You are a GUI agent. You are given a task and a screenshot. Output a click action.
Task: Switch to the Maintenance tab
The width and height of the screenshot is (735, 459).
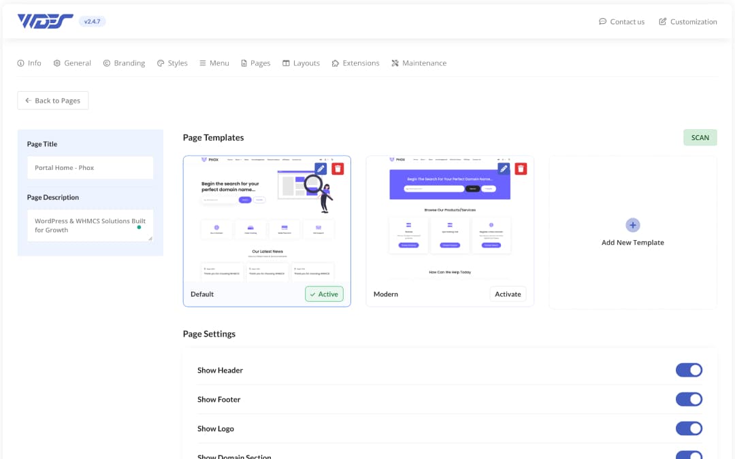(419, 63)
